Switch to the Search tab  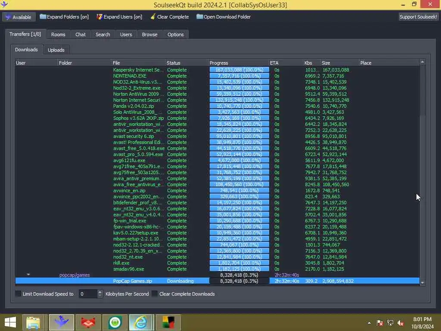click(x=102, y=34)
